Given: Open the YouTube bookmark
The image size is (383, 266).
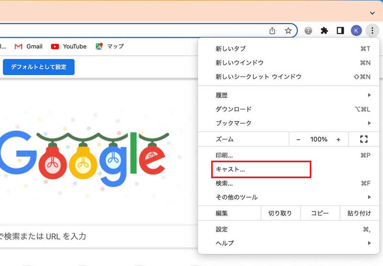Looking at the screenshot, I should pos(68,46).
